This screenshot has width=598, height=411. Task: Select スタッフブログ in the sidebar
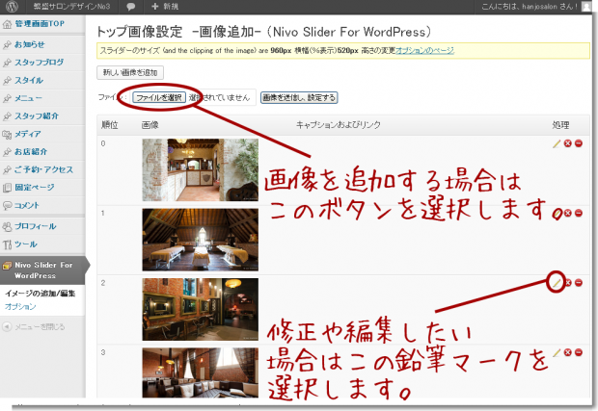tap(39, 63)
